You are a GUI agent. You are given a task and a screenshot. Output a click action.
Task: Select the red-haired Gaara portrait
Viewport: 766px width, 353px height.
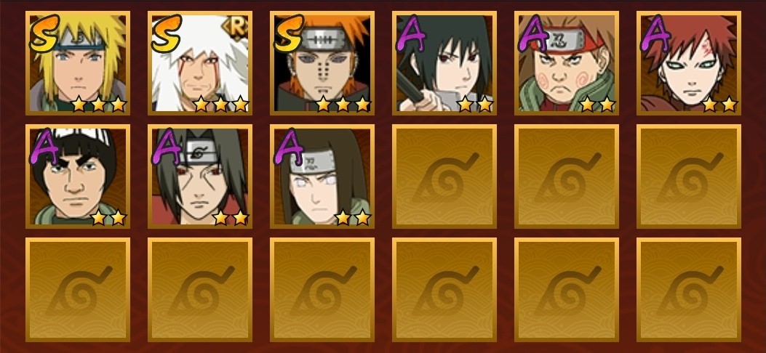click(x=688, y=63)
